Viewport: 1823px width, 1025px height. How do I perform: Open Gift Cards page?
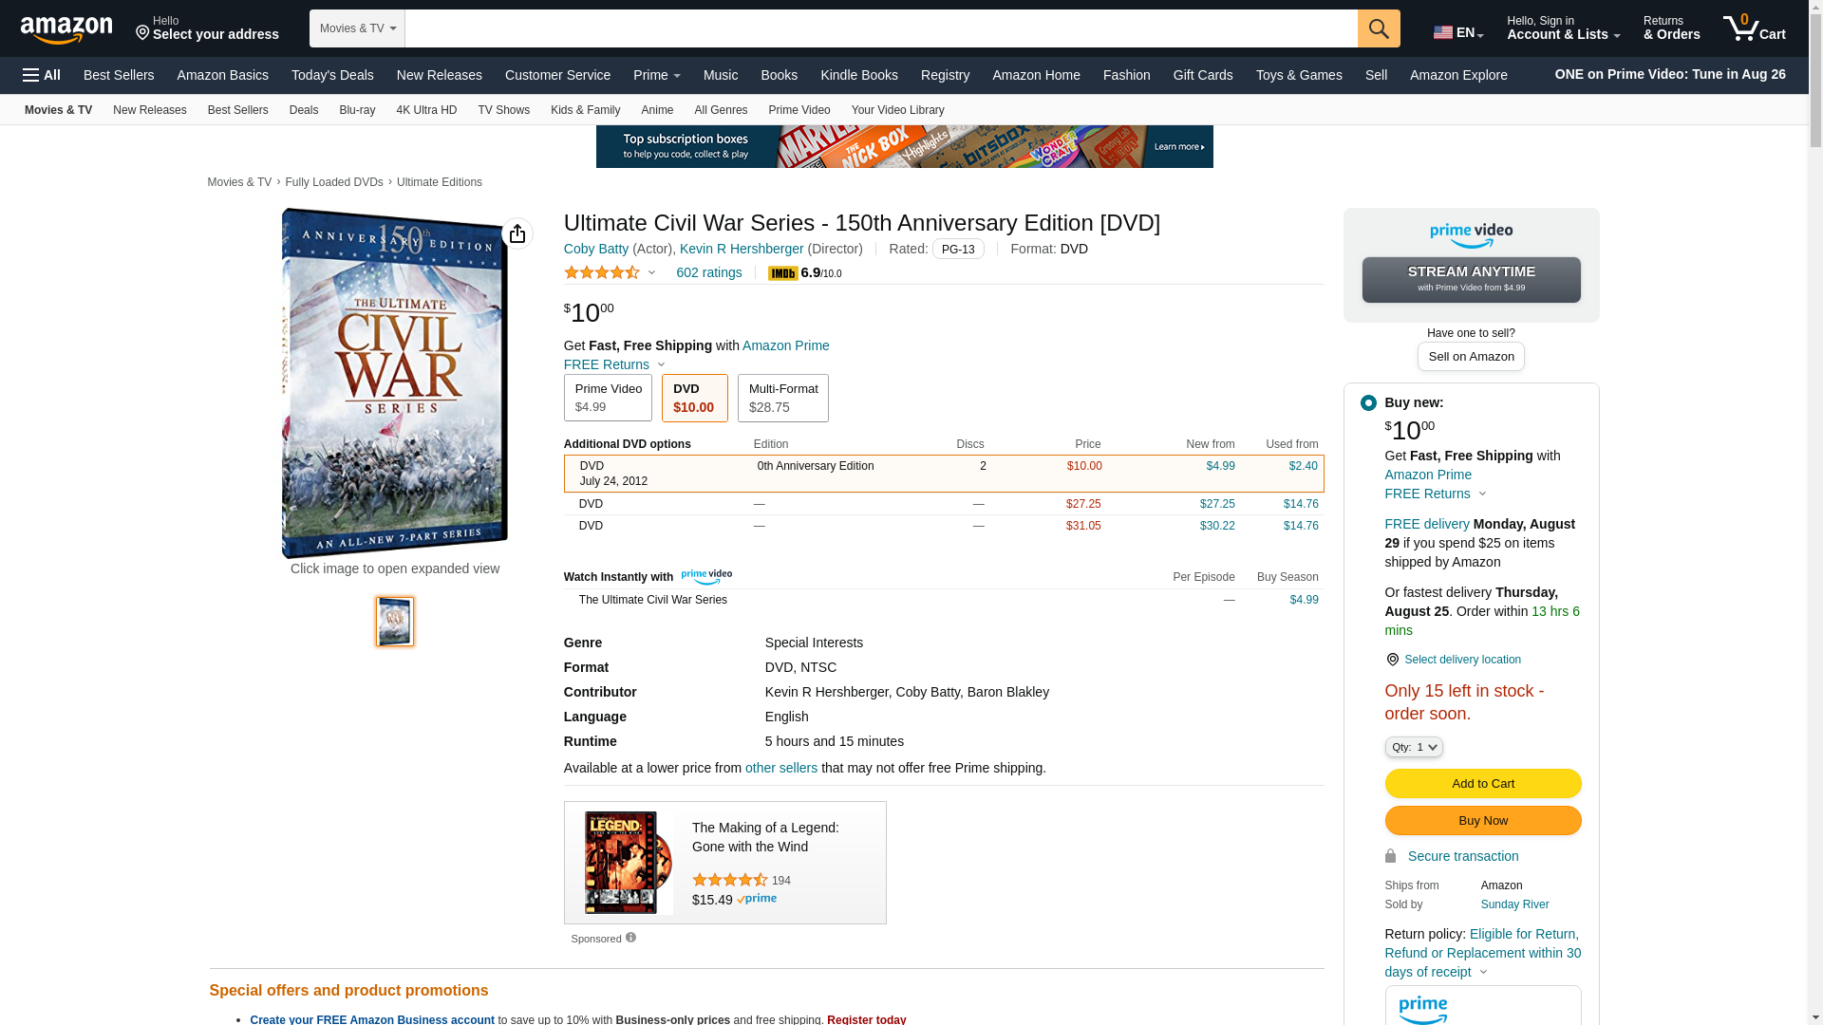click(1203, 75)
